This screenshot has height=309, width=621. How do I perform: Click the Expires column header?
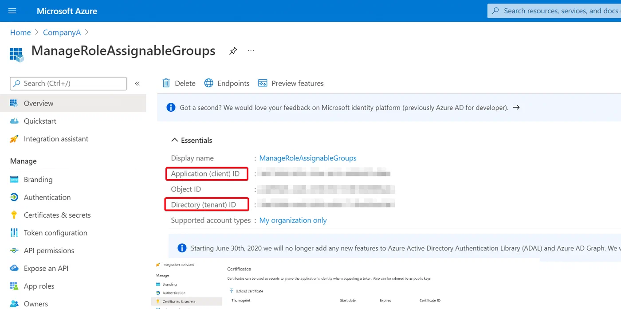(x=385, y=301)
